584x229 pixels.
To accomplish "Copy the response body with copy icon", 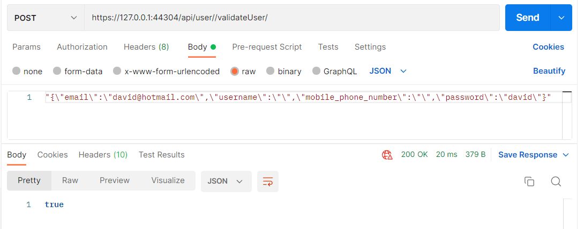I will coord(529,181).
